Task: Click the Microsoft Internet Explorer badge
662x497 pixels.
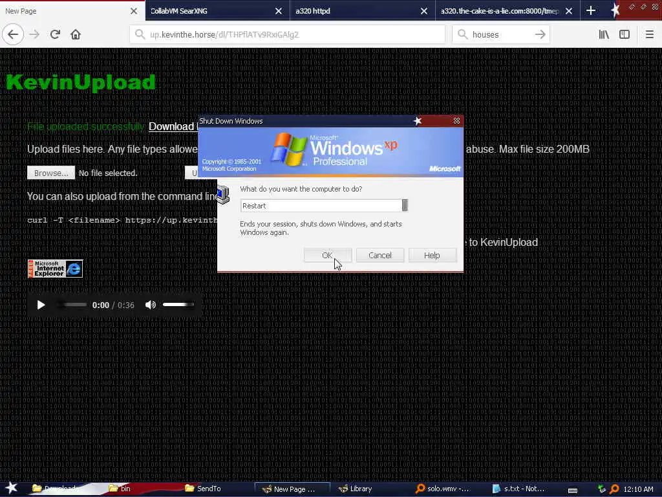Action: [x=56, y=269]
